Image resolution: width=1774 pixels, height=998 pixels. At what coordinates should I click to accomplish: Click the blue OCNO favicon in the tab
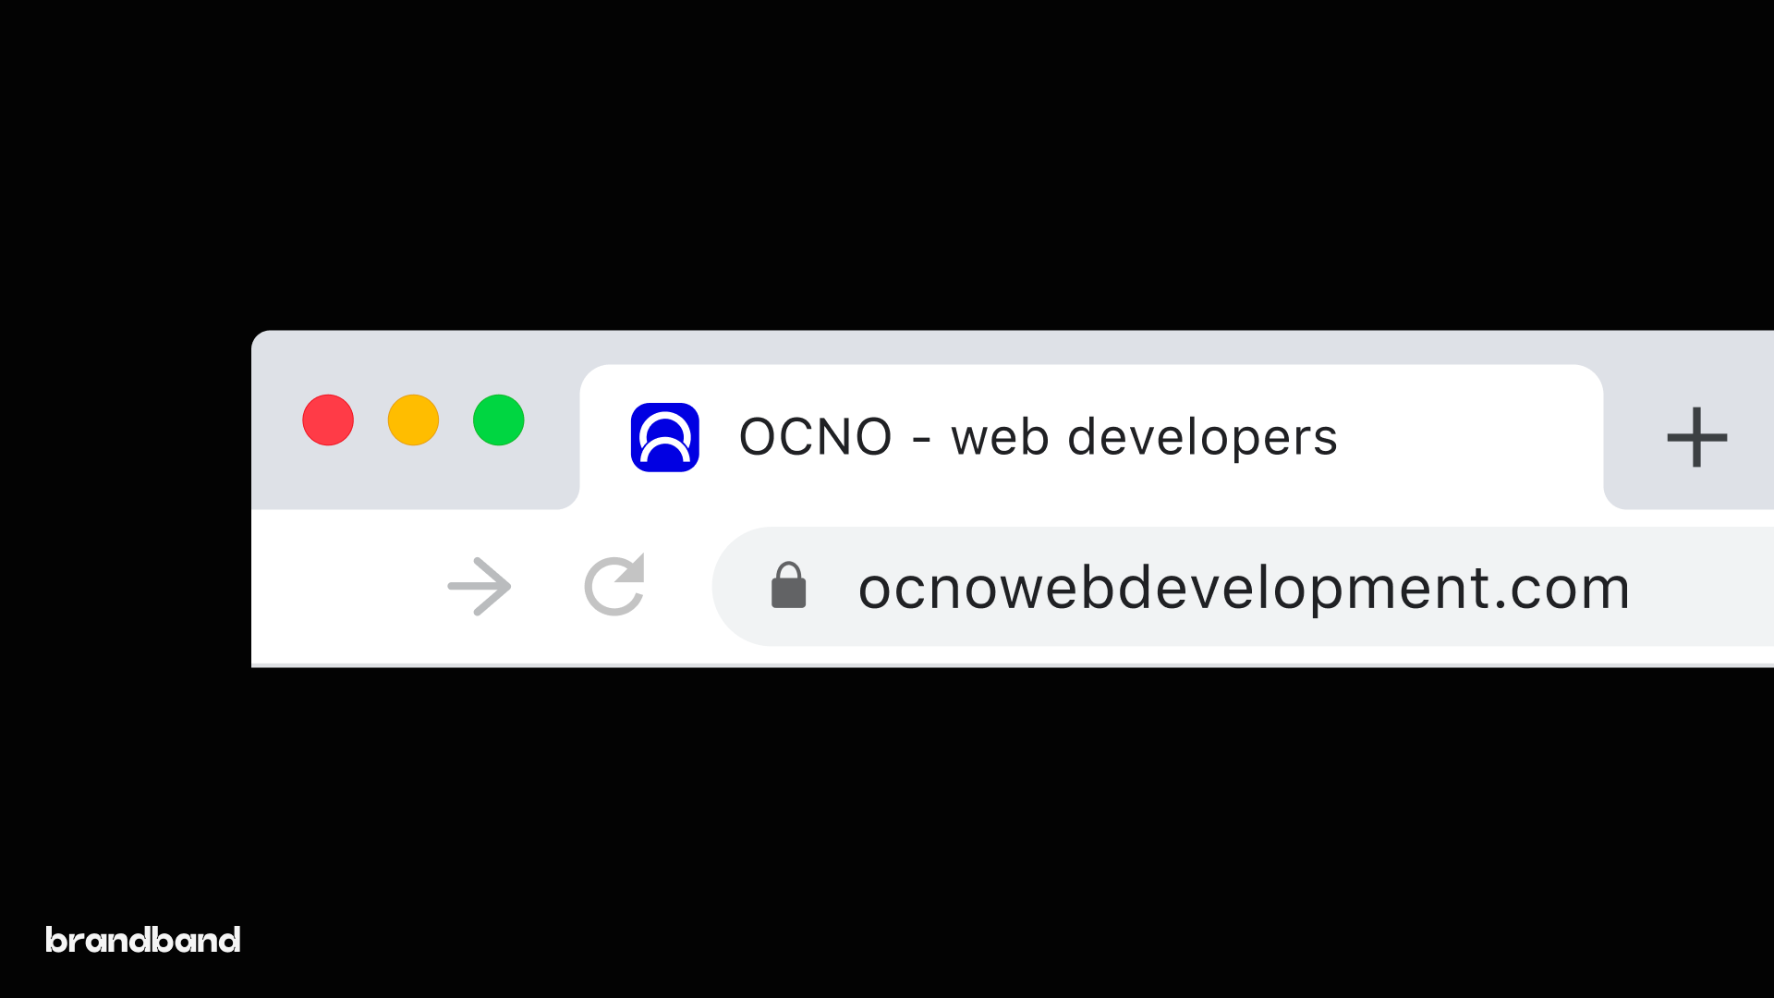click(x=665, y=437)
